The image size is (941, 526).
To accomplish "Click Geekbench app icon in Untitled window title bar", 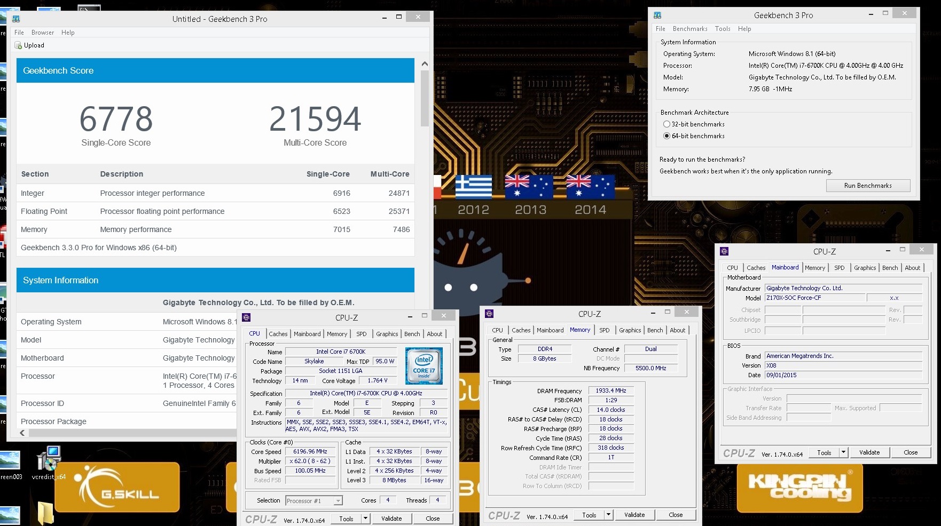I will 16,19.
